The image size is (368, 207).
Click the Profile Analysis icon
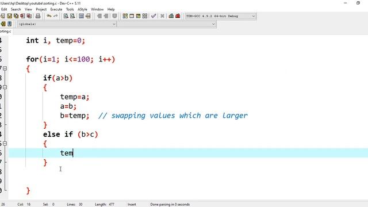(x=171, y=16)
